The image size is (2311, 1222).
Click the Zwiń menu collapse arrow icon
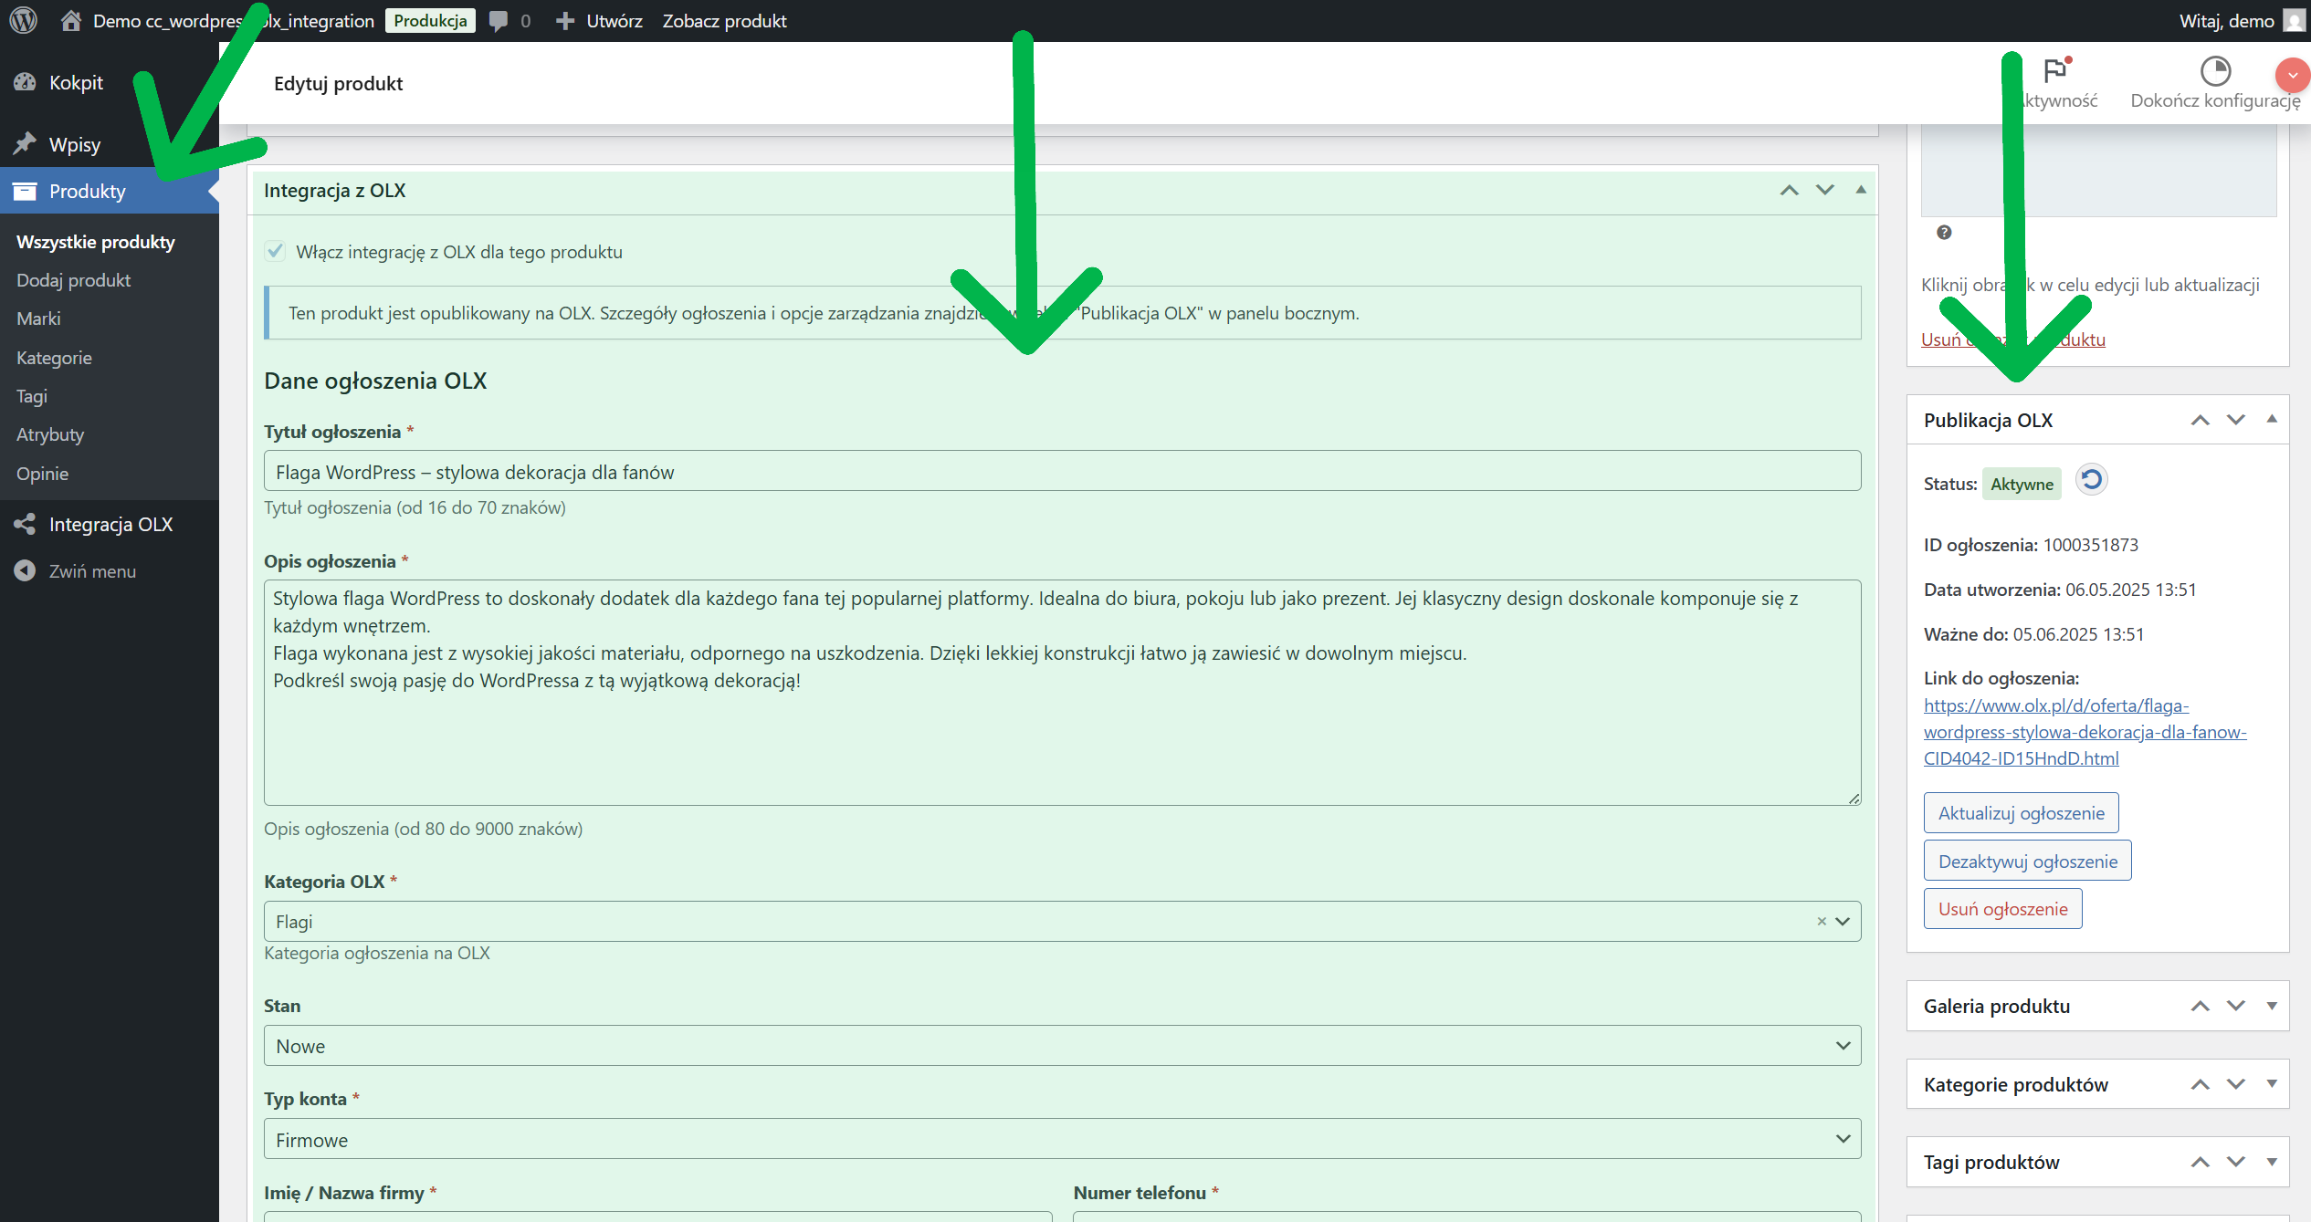(x=25, y=570)
